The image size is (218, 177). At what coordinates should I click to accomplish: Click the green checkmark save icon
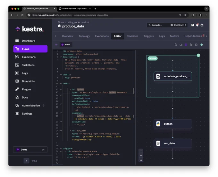coord(201,45)
